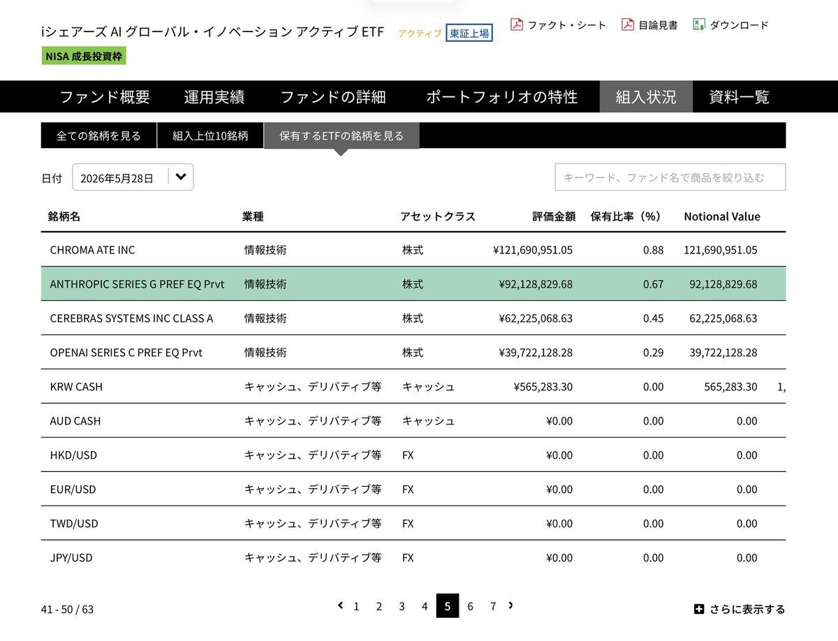Select ANTHROPIC SERIES G PREF EQ Prvt

(137, 284)
